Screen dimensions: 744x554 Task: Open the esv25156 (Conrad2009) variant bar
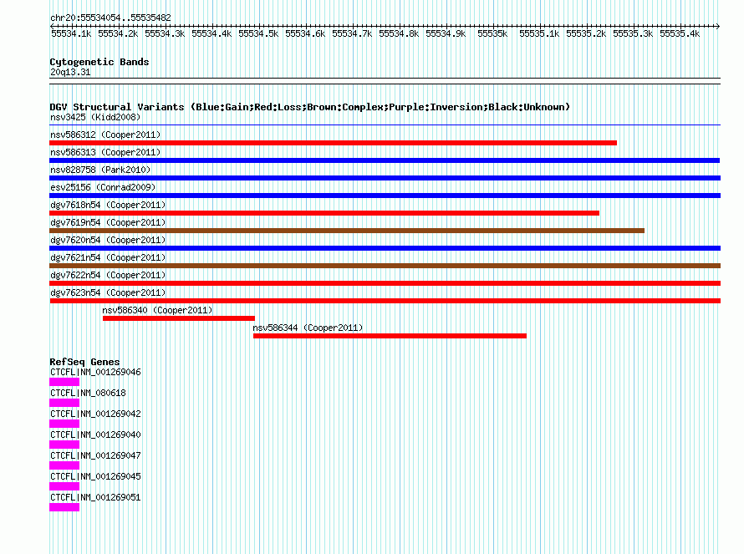pyautogui.click(x=385, y=196)
